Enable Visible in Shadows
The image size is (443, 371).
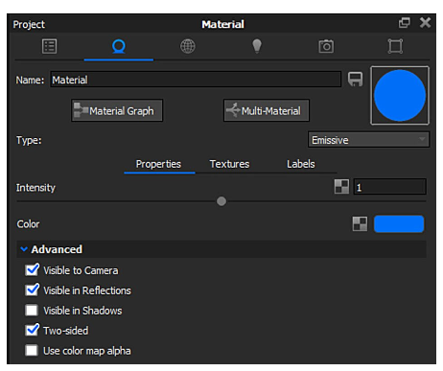click(x=32, y=311)
